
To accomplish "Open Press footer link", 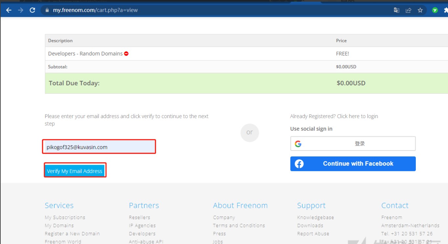I will click(219, 234).
